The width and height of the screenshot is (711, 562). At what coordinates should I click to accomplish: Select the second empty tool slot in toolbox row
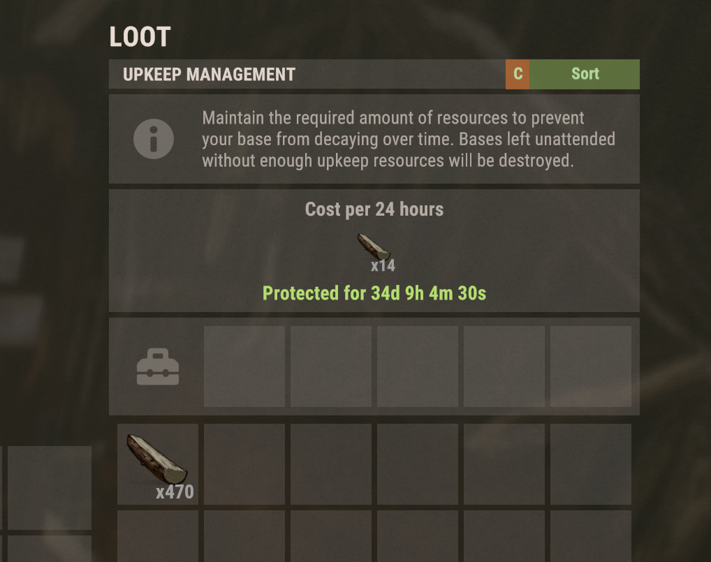(331, 367)
